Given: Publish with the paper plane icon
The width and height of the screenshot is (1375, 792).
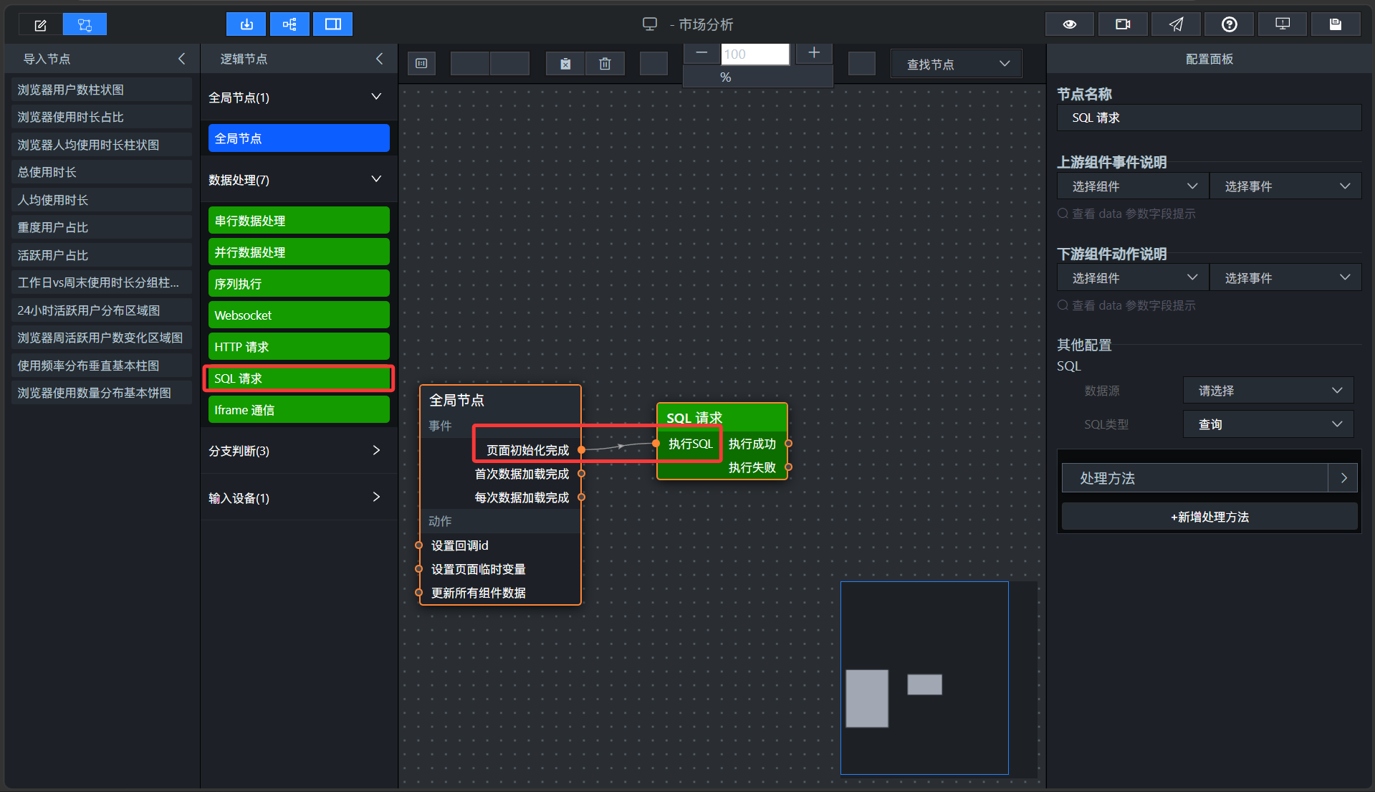Looking at the screenshot, I should tap(1176, 24).
